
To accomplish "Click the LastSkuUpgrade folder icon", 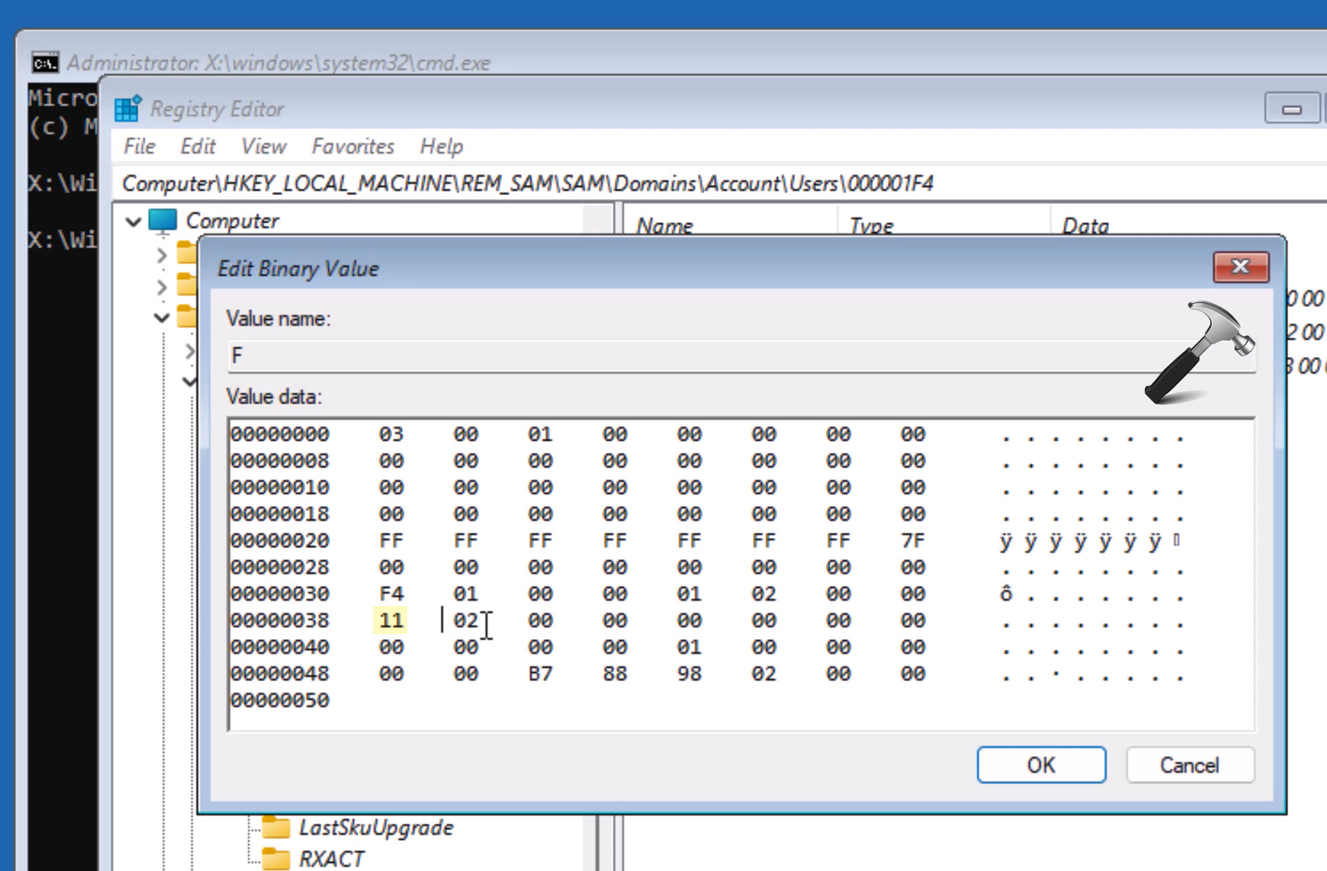I will click(276, 828).
